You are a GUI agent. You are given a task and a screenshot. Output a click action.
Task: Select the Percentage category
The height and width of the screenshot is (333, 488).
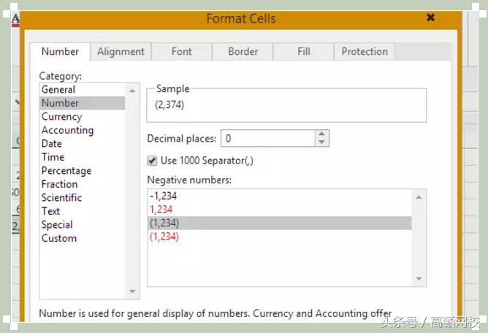pos(66,171)
